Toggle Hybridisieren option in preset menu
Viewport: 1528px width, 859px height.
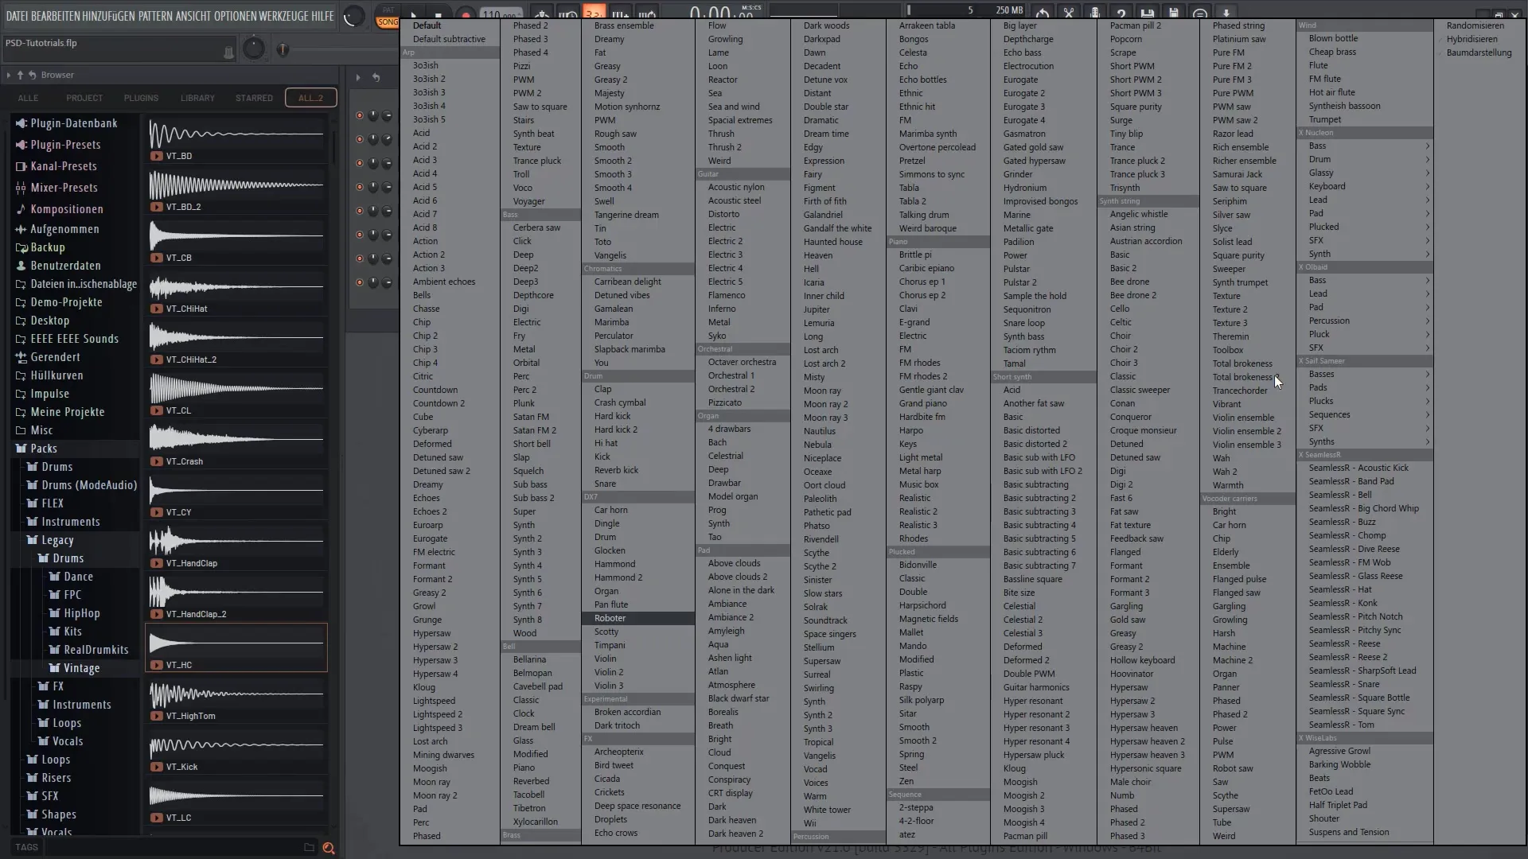[1471, 39]
